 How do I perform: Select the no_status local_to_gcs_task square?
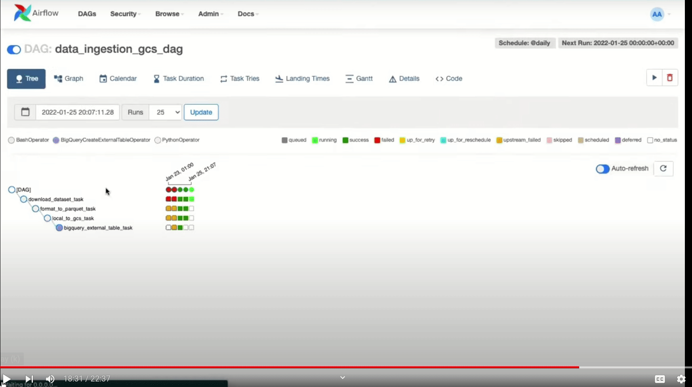(191, 218)
